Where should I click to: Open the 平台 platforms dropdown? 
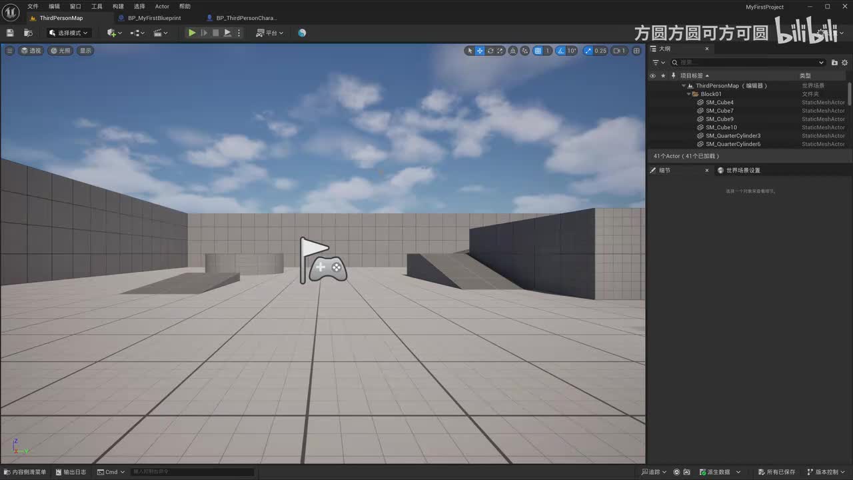[270, 33]
